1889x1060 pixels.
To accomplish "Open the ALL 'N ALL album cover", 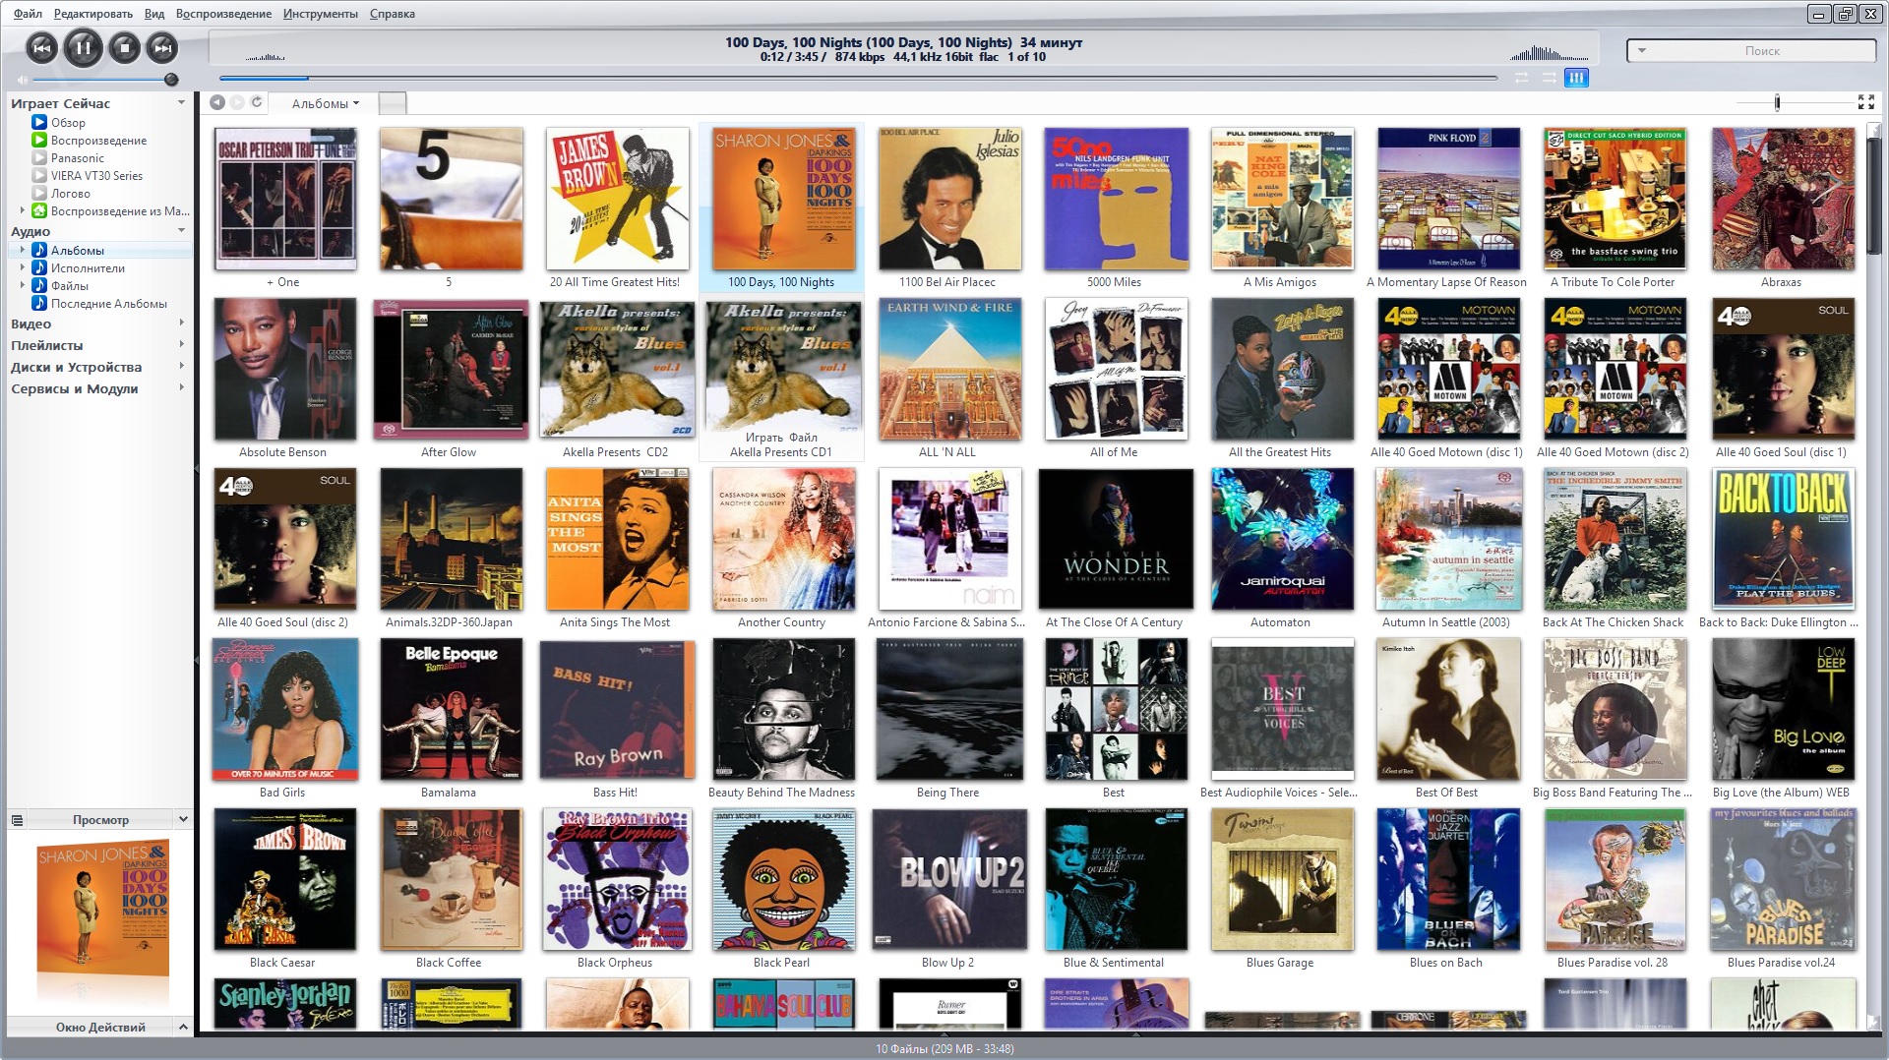I will [949, 369].
